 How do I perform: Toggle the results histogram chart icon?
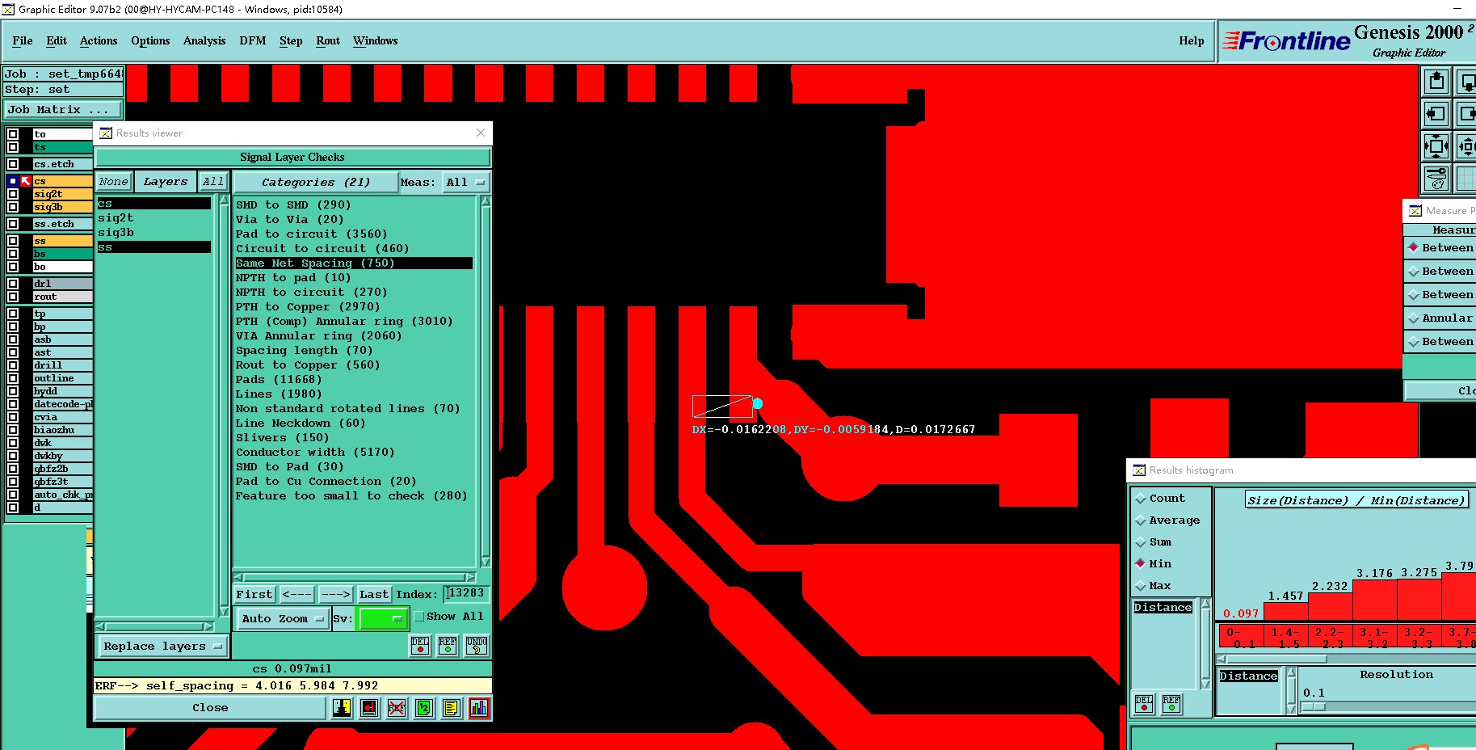tap(479, 708)
